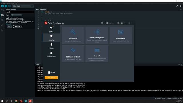Open the Software updater tile
The width and height of the screenshot is (183, 103).
pos(73,54)
